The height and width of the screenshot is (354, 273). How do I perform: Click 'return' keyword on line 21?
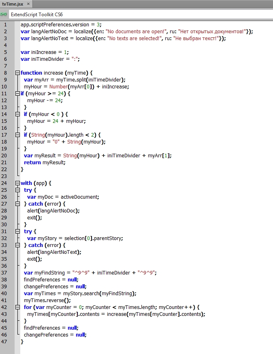(32, 163)
